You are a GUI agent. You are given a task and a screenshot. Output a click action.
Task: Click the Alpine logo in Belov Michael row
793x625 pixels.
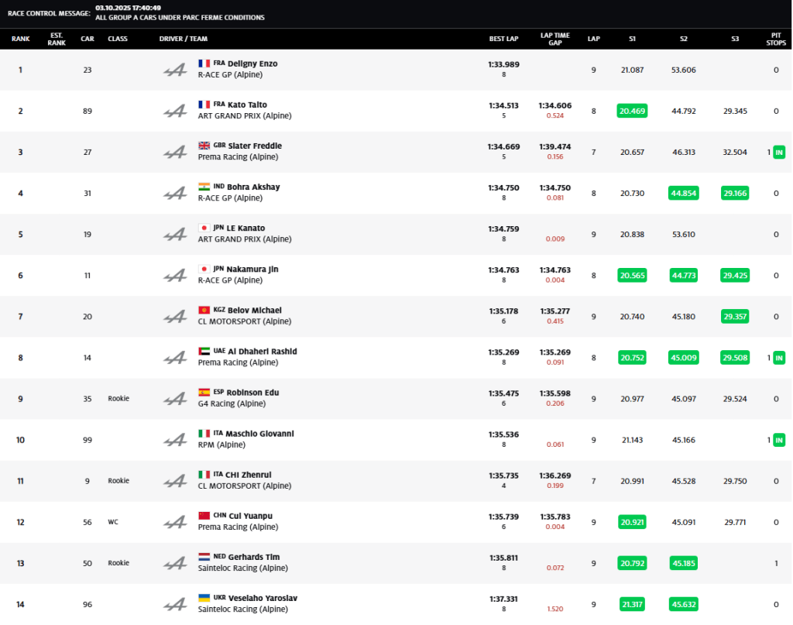[x=175, y=317]
